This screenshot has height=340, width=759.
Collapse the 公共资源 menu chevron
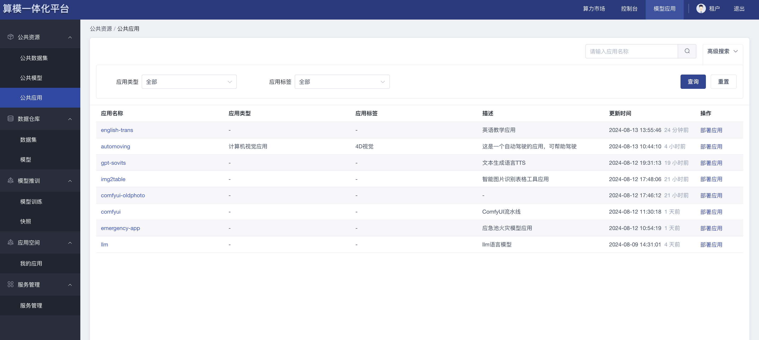[x=70, y=37]
